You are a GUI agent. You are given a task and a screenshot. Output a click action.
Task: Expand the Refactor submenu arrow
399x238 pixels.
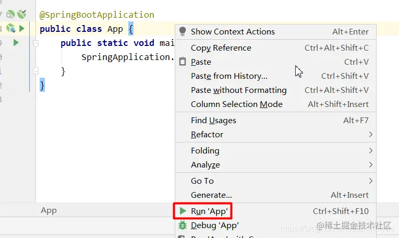pyautogui.click(x=371, y=134)
